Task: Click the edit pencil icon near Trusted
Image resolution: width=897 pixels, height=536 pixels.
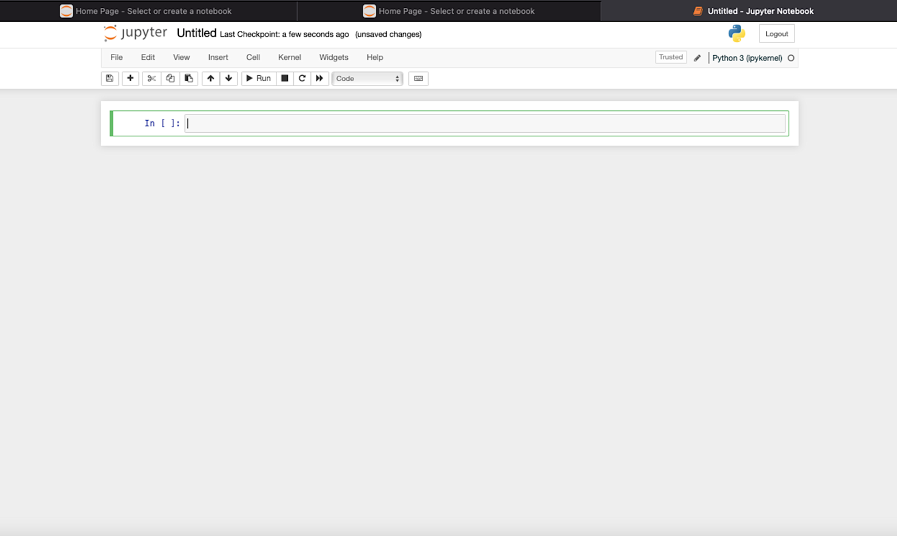Action: point(697,58)
